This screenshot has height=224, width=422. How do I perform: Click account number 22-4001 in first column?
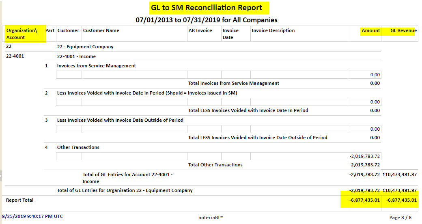15,56
